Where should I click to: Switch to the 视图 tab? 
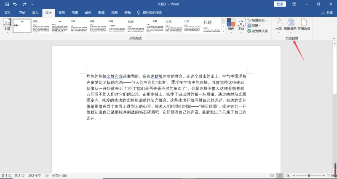pyautogui.click(x=114, y=13)
